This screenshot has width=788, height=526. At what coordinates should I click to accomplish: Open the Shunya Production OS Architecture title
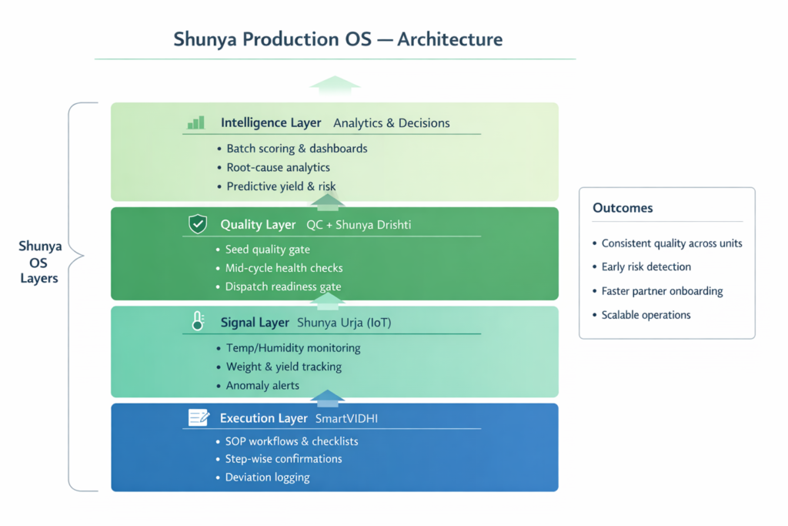[337, 39]
